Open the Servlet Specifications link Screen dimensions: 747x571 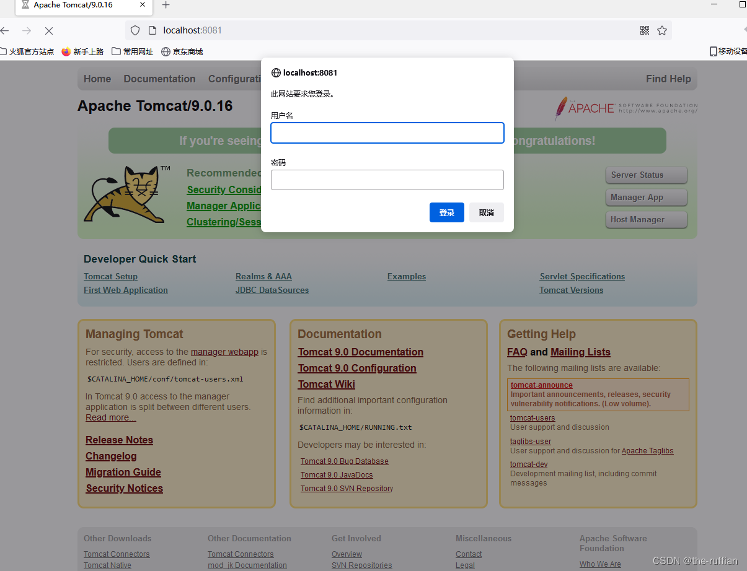pos(582,276)
